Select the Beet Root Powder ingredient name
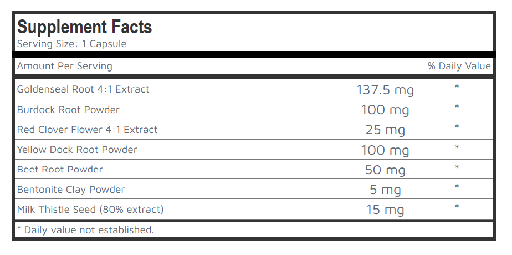Viewport: 512px width, 255px height. [60, 169]
